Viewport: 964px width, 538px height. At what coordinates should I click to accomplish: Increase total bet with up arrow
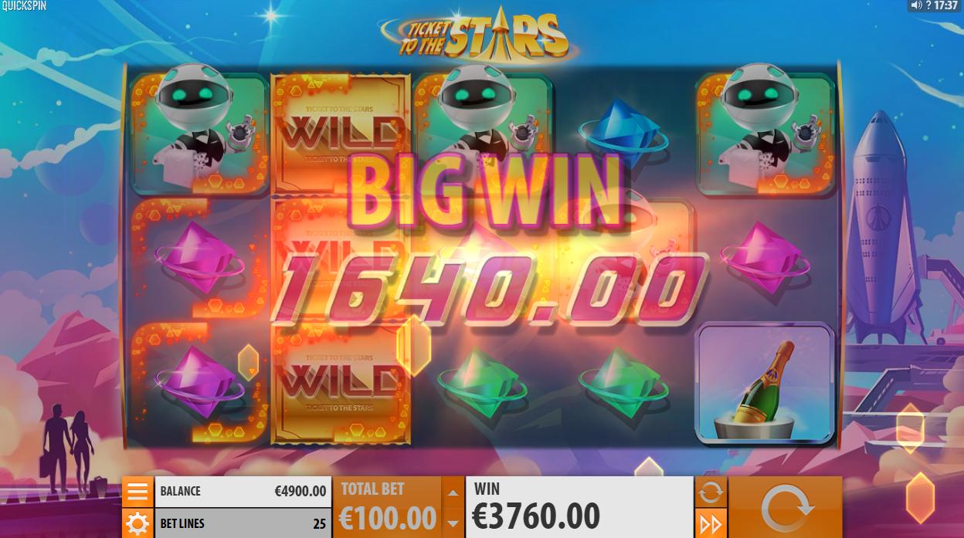(453, 492)
